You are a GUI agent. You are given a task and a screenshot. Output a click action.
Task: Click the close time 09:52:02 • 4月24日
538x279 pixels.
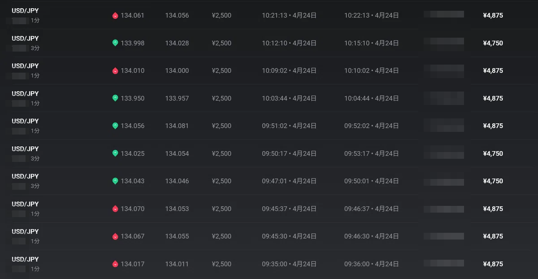tap(371, 126)
